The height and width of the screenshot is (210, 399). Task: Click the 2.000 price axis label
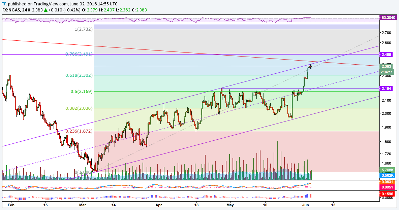coord(386,113)
